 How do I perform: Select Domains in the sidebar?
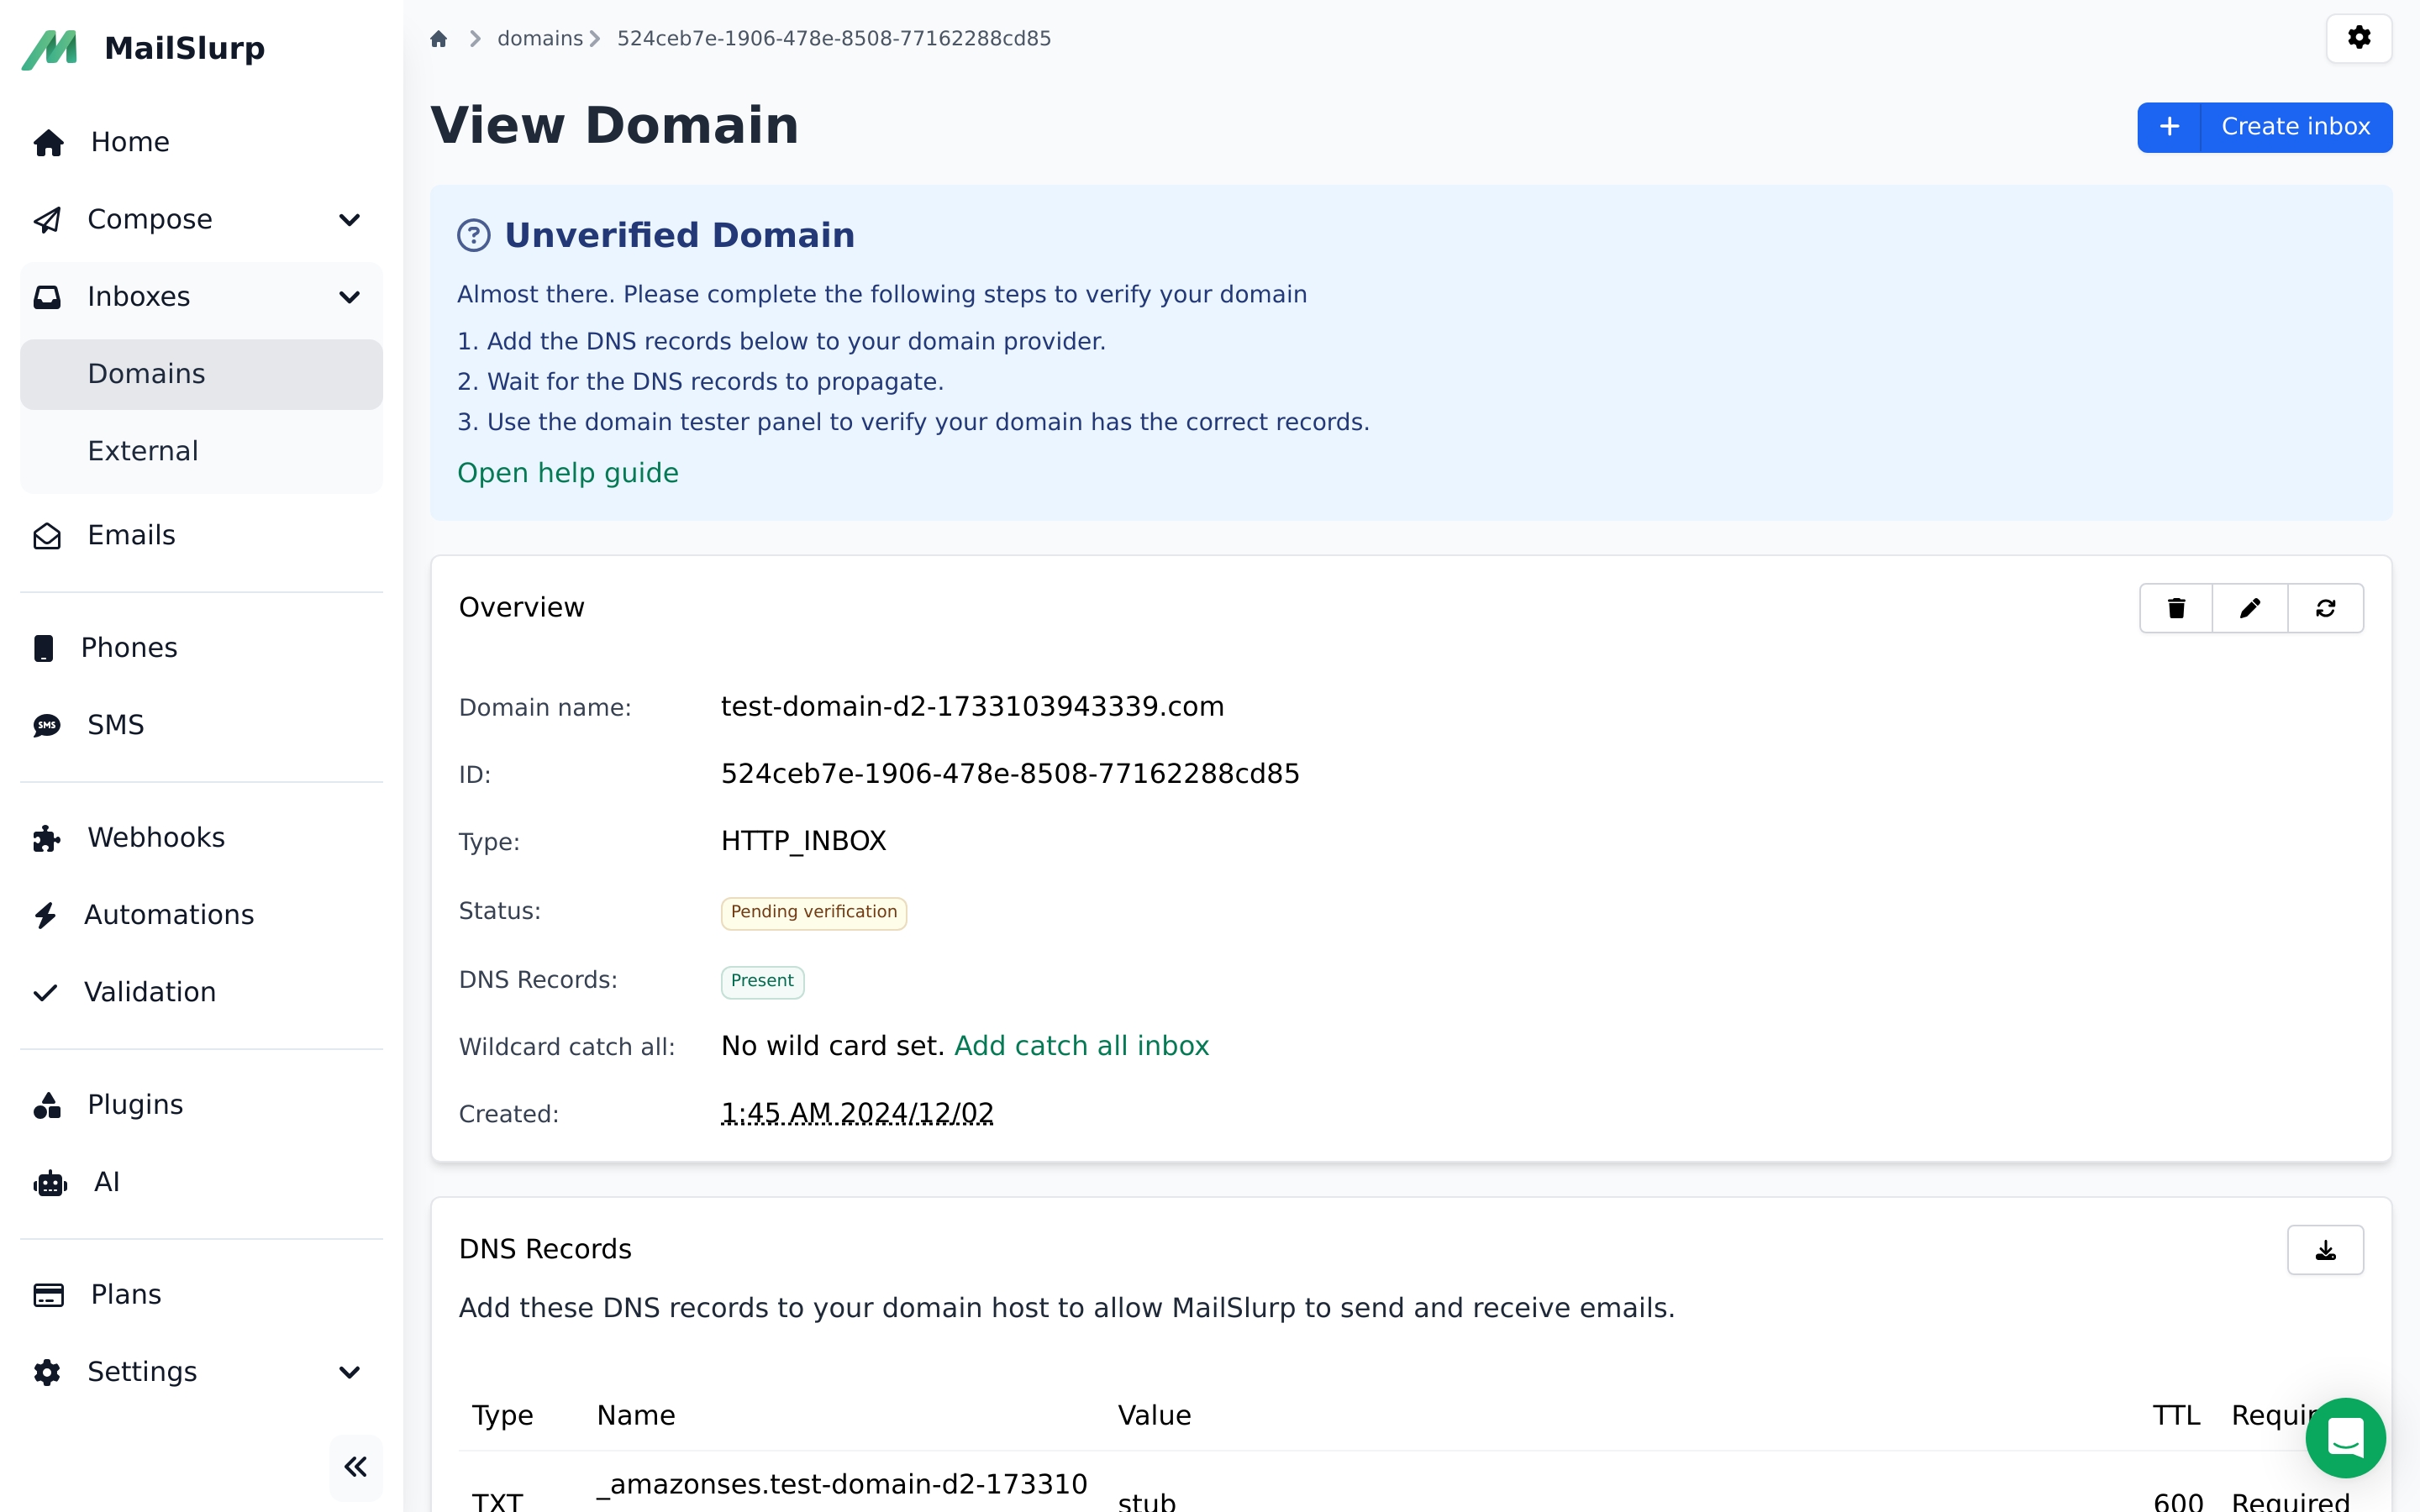[201, 374]
